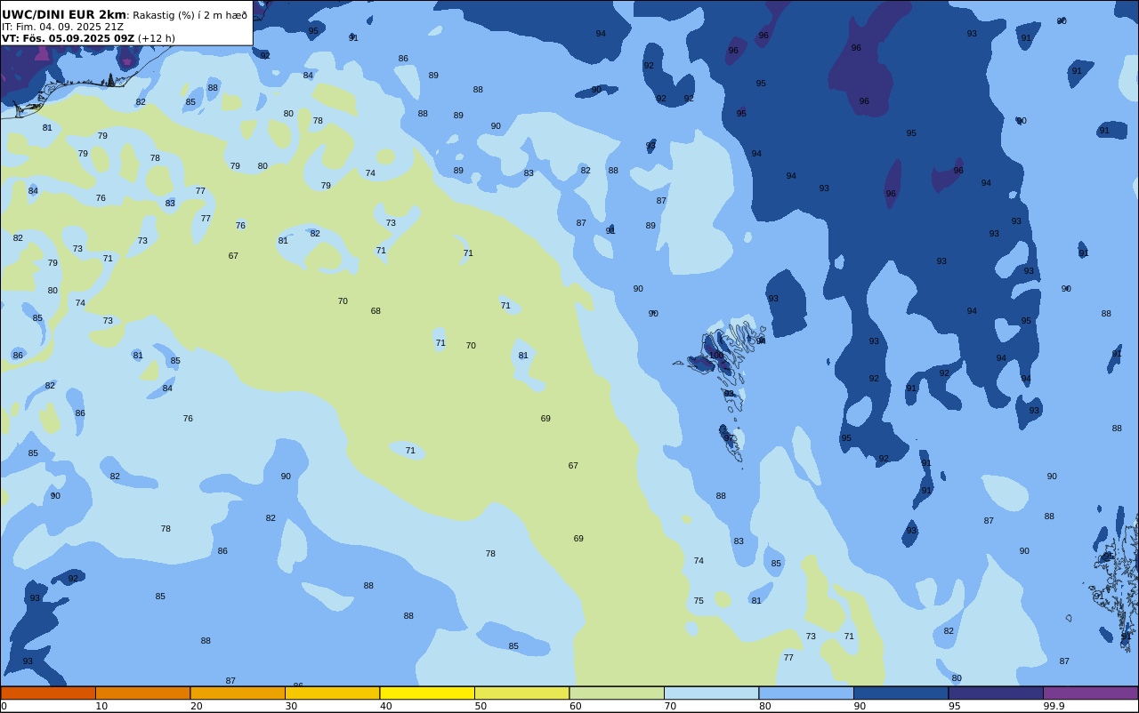Screen dimensions: 1139x713
Task: Click the humidity value '75' on the map
Action: tap(699, 601)
